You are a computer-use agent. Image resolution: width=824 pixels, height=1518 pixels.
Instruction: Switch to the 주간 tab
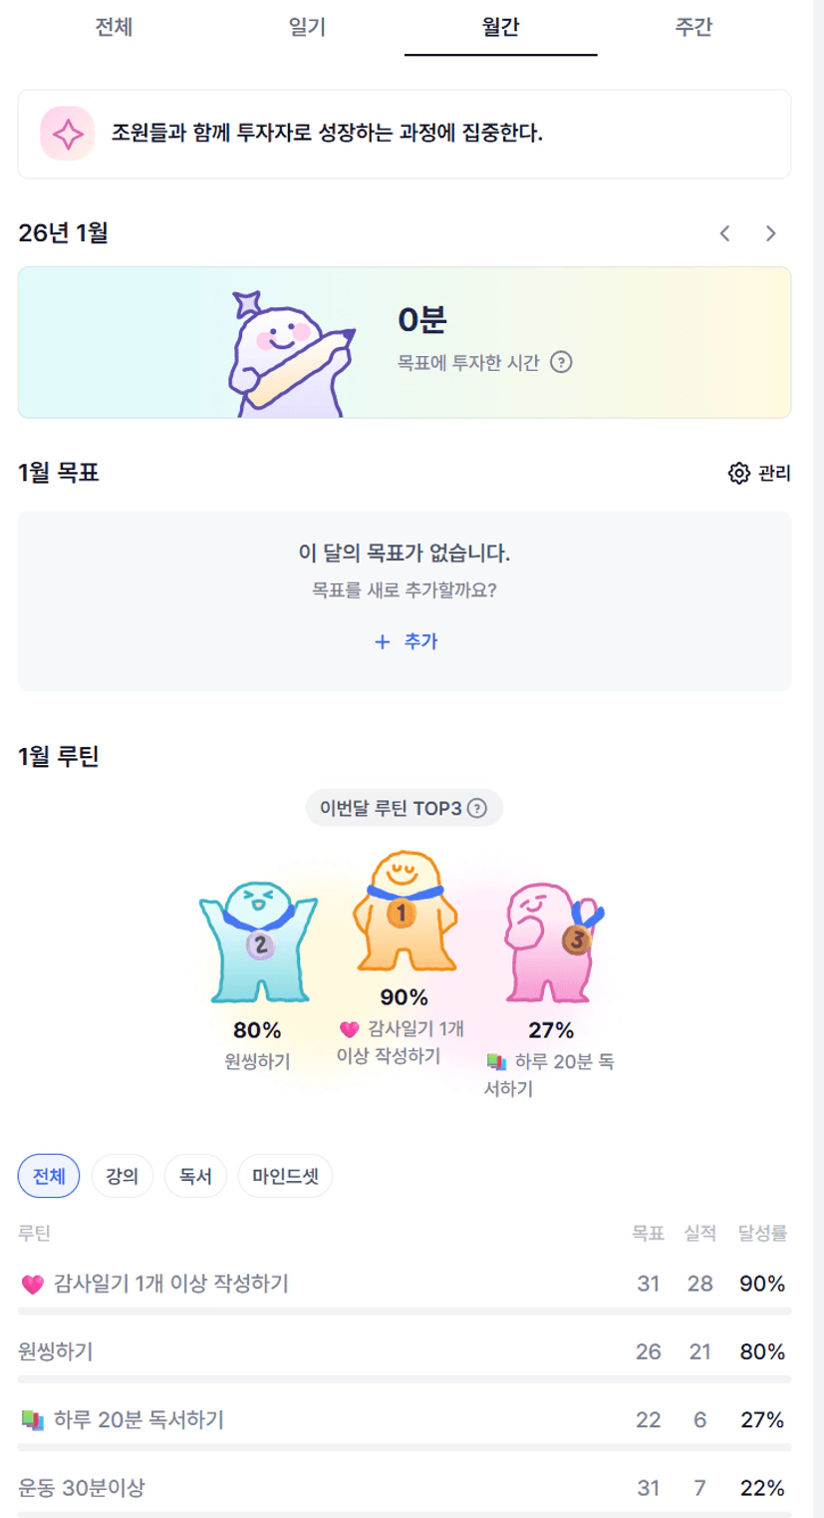(x=693, y=27)
